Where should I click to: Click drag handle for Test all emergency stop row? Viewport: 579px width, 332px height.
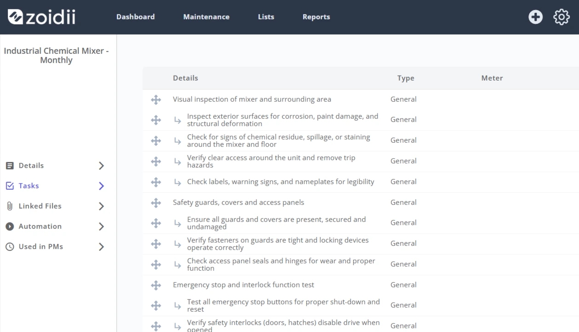tap(156, 306)
